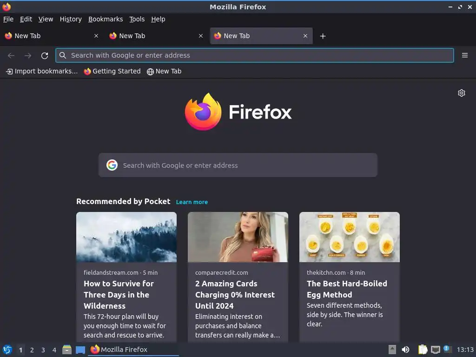Open the Help menu
Screen dimensions: 476x357
pyautogui.click(x=158, y=19)
